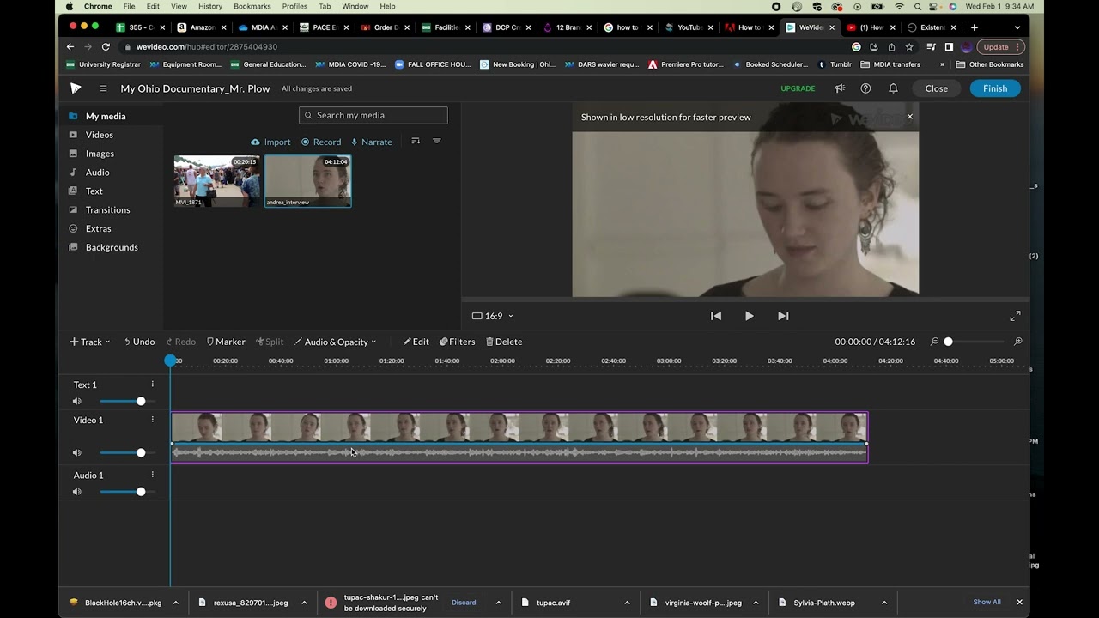Click the Search my media field

click(373, 115)
